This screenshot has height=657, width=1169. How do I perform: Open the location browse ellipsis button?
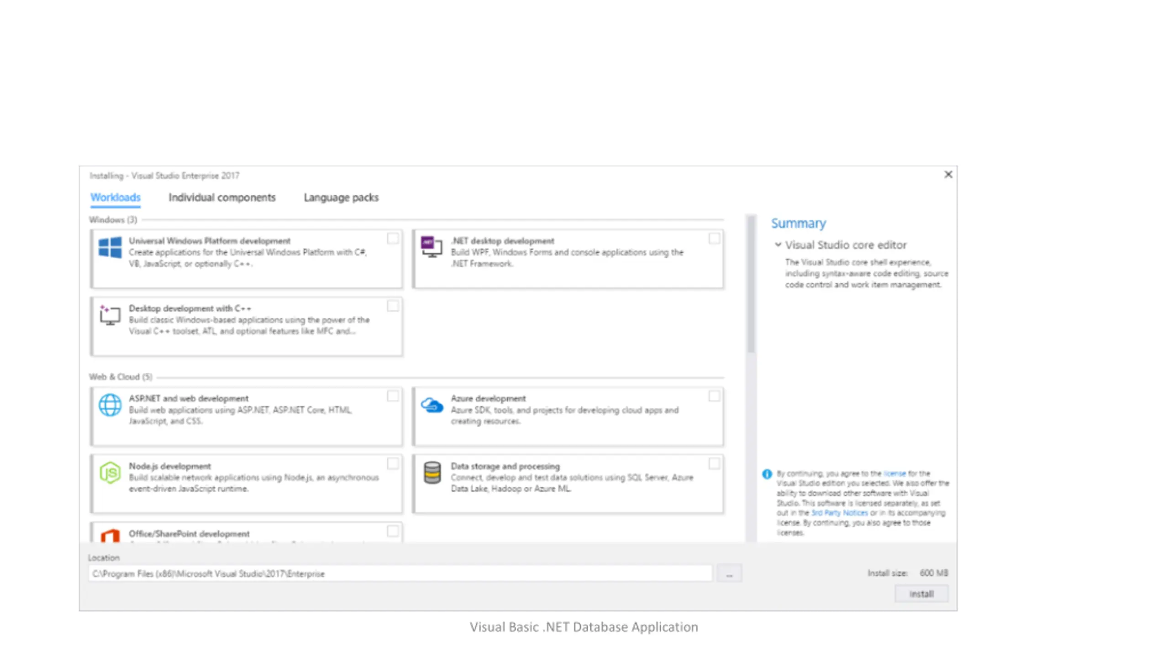click(x=729, y=574)
